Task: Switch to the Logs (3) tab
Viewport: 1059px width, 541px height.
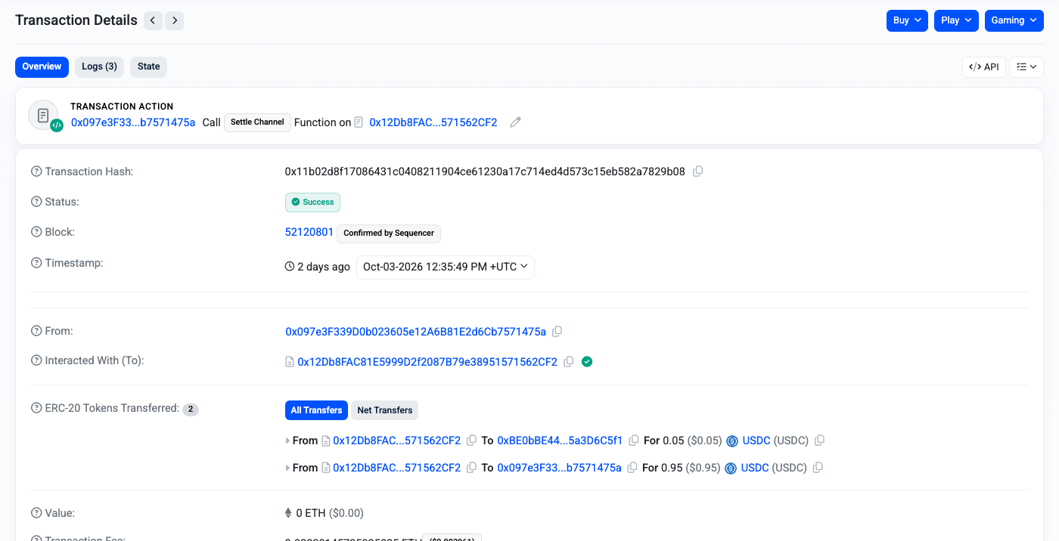Action: coord(100,66)
